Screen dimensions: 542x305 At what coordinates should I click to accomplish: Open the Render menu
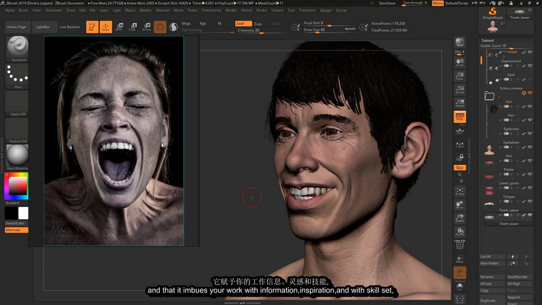click(231, 10)
